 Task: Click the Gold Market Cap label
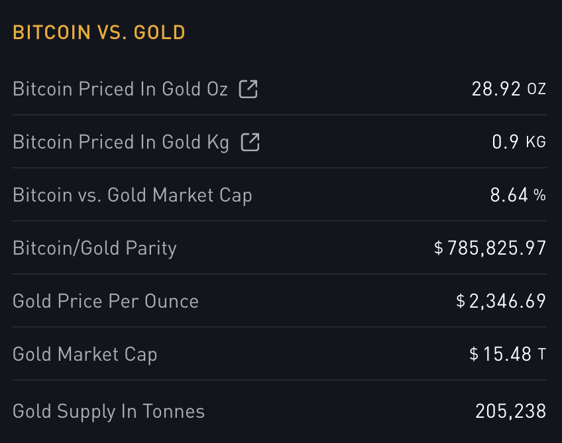[85, 354]
